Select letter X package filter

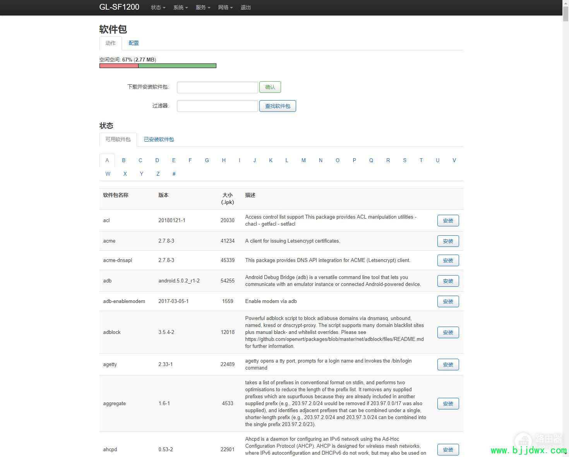pyautogui.click(x=125, y=174)
